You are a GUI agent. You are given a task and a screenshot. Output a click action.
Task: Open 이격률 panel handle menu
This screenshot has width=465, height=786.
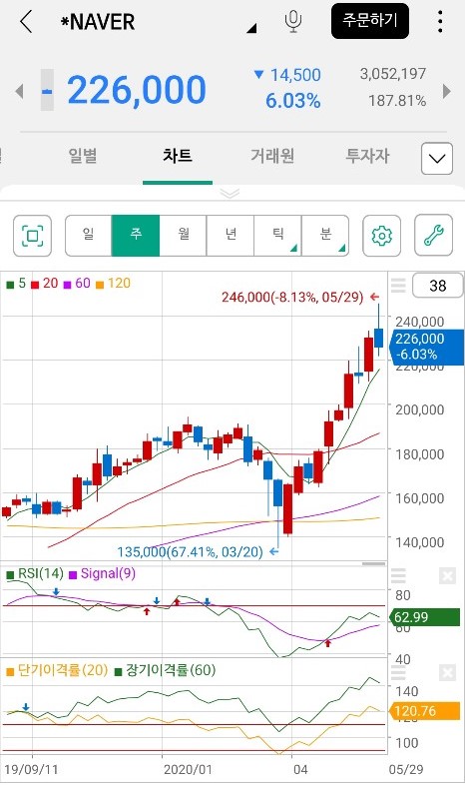point(398,673)
